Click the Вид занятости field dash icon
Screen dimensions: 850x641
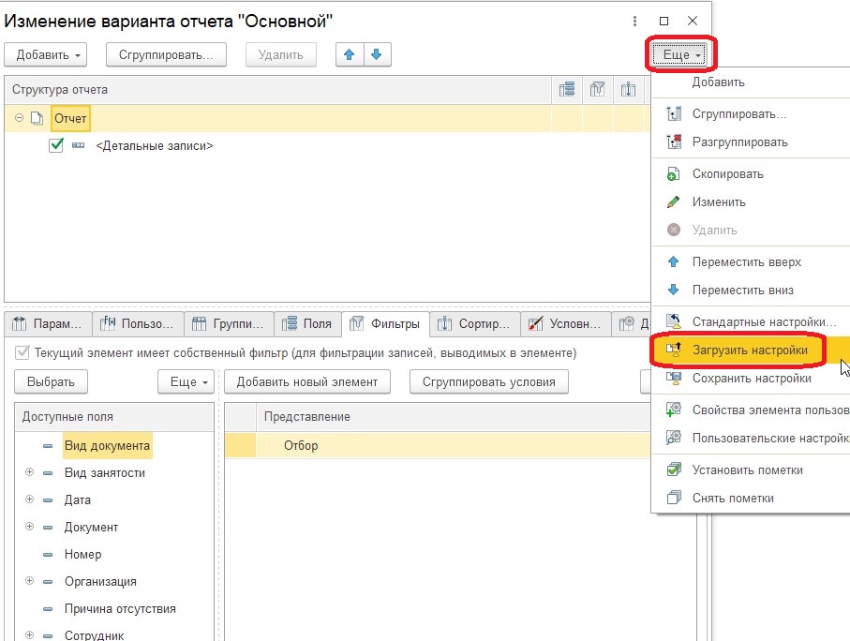(48, 473)
